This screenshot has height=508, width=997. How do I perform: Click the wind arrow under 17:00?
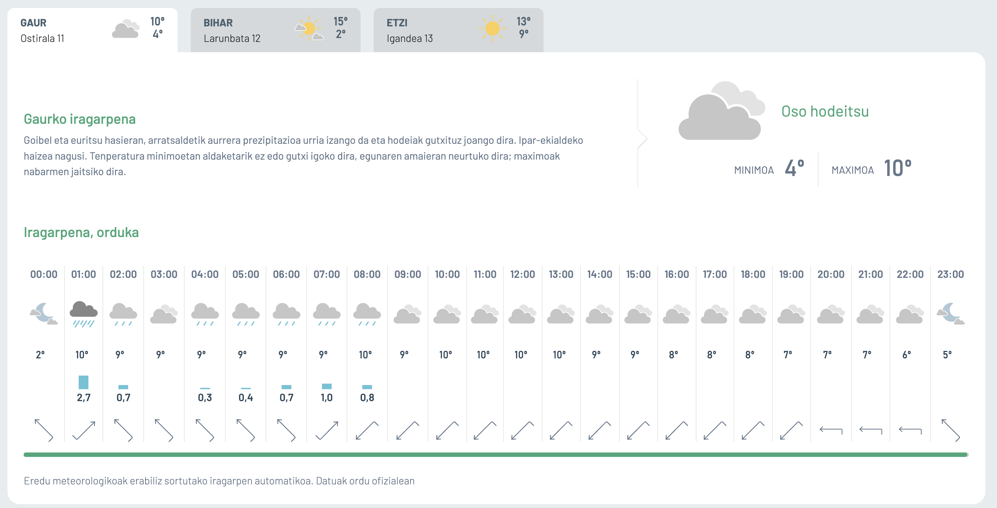[715, 430]
